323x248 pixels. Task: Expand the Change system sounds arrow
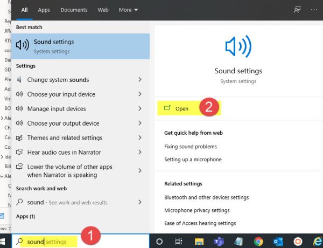[x=140, y=80]
